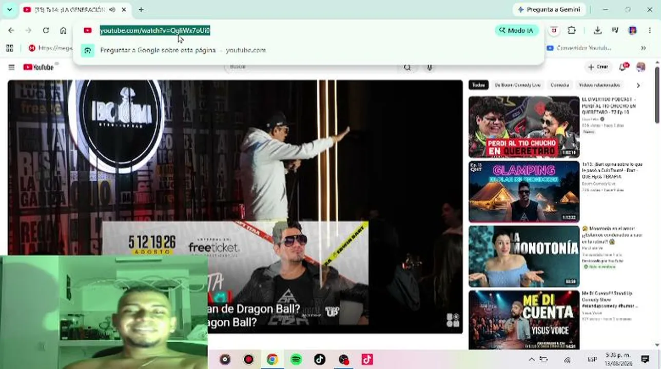The height and width of the screenshot is (369, 661).
Task: Activate the Modo IA button
Action: 517,30
